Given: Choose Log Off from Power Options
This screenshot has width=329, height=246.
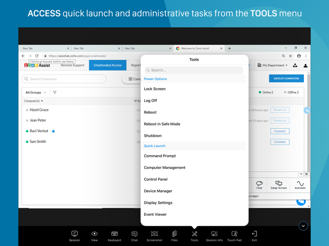Looking at the screenshot, I should pos(150,101).
